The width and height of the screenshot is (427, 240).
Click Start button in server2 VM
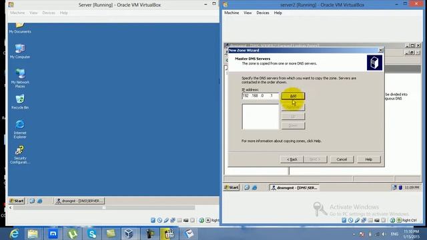pos(232,187)
